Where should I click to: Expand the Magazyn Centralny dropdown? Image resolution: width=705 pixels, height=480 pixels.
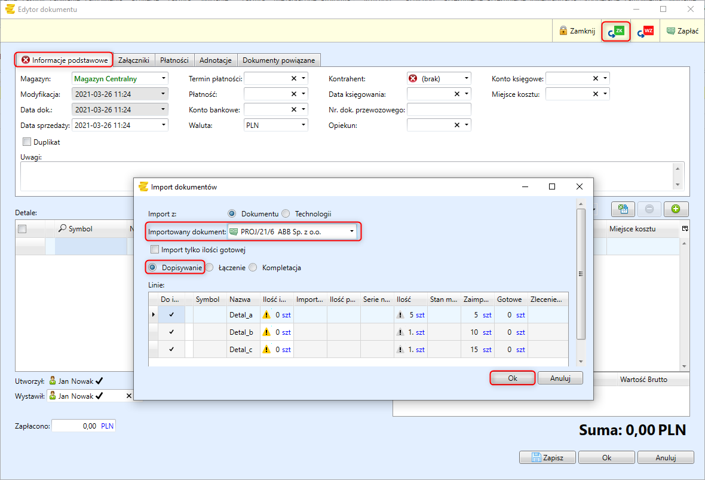[163, 78]
